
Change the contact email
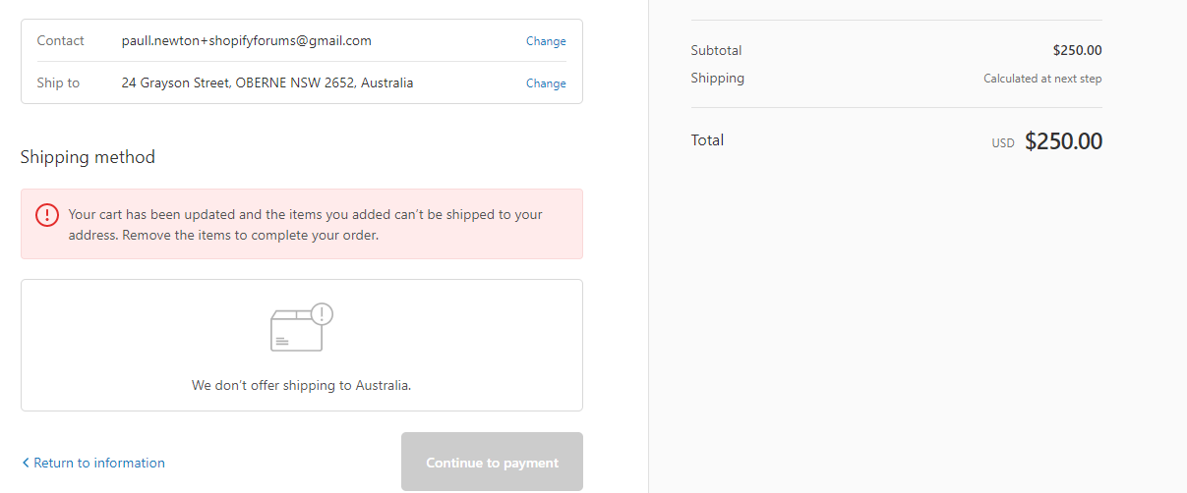coord(546,41)
